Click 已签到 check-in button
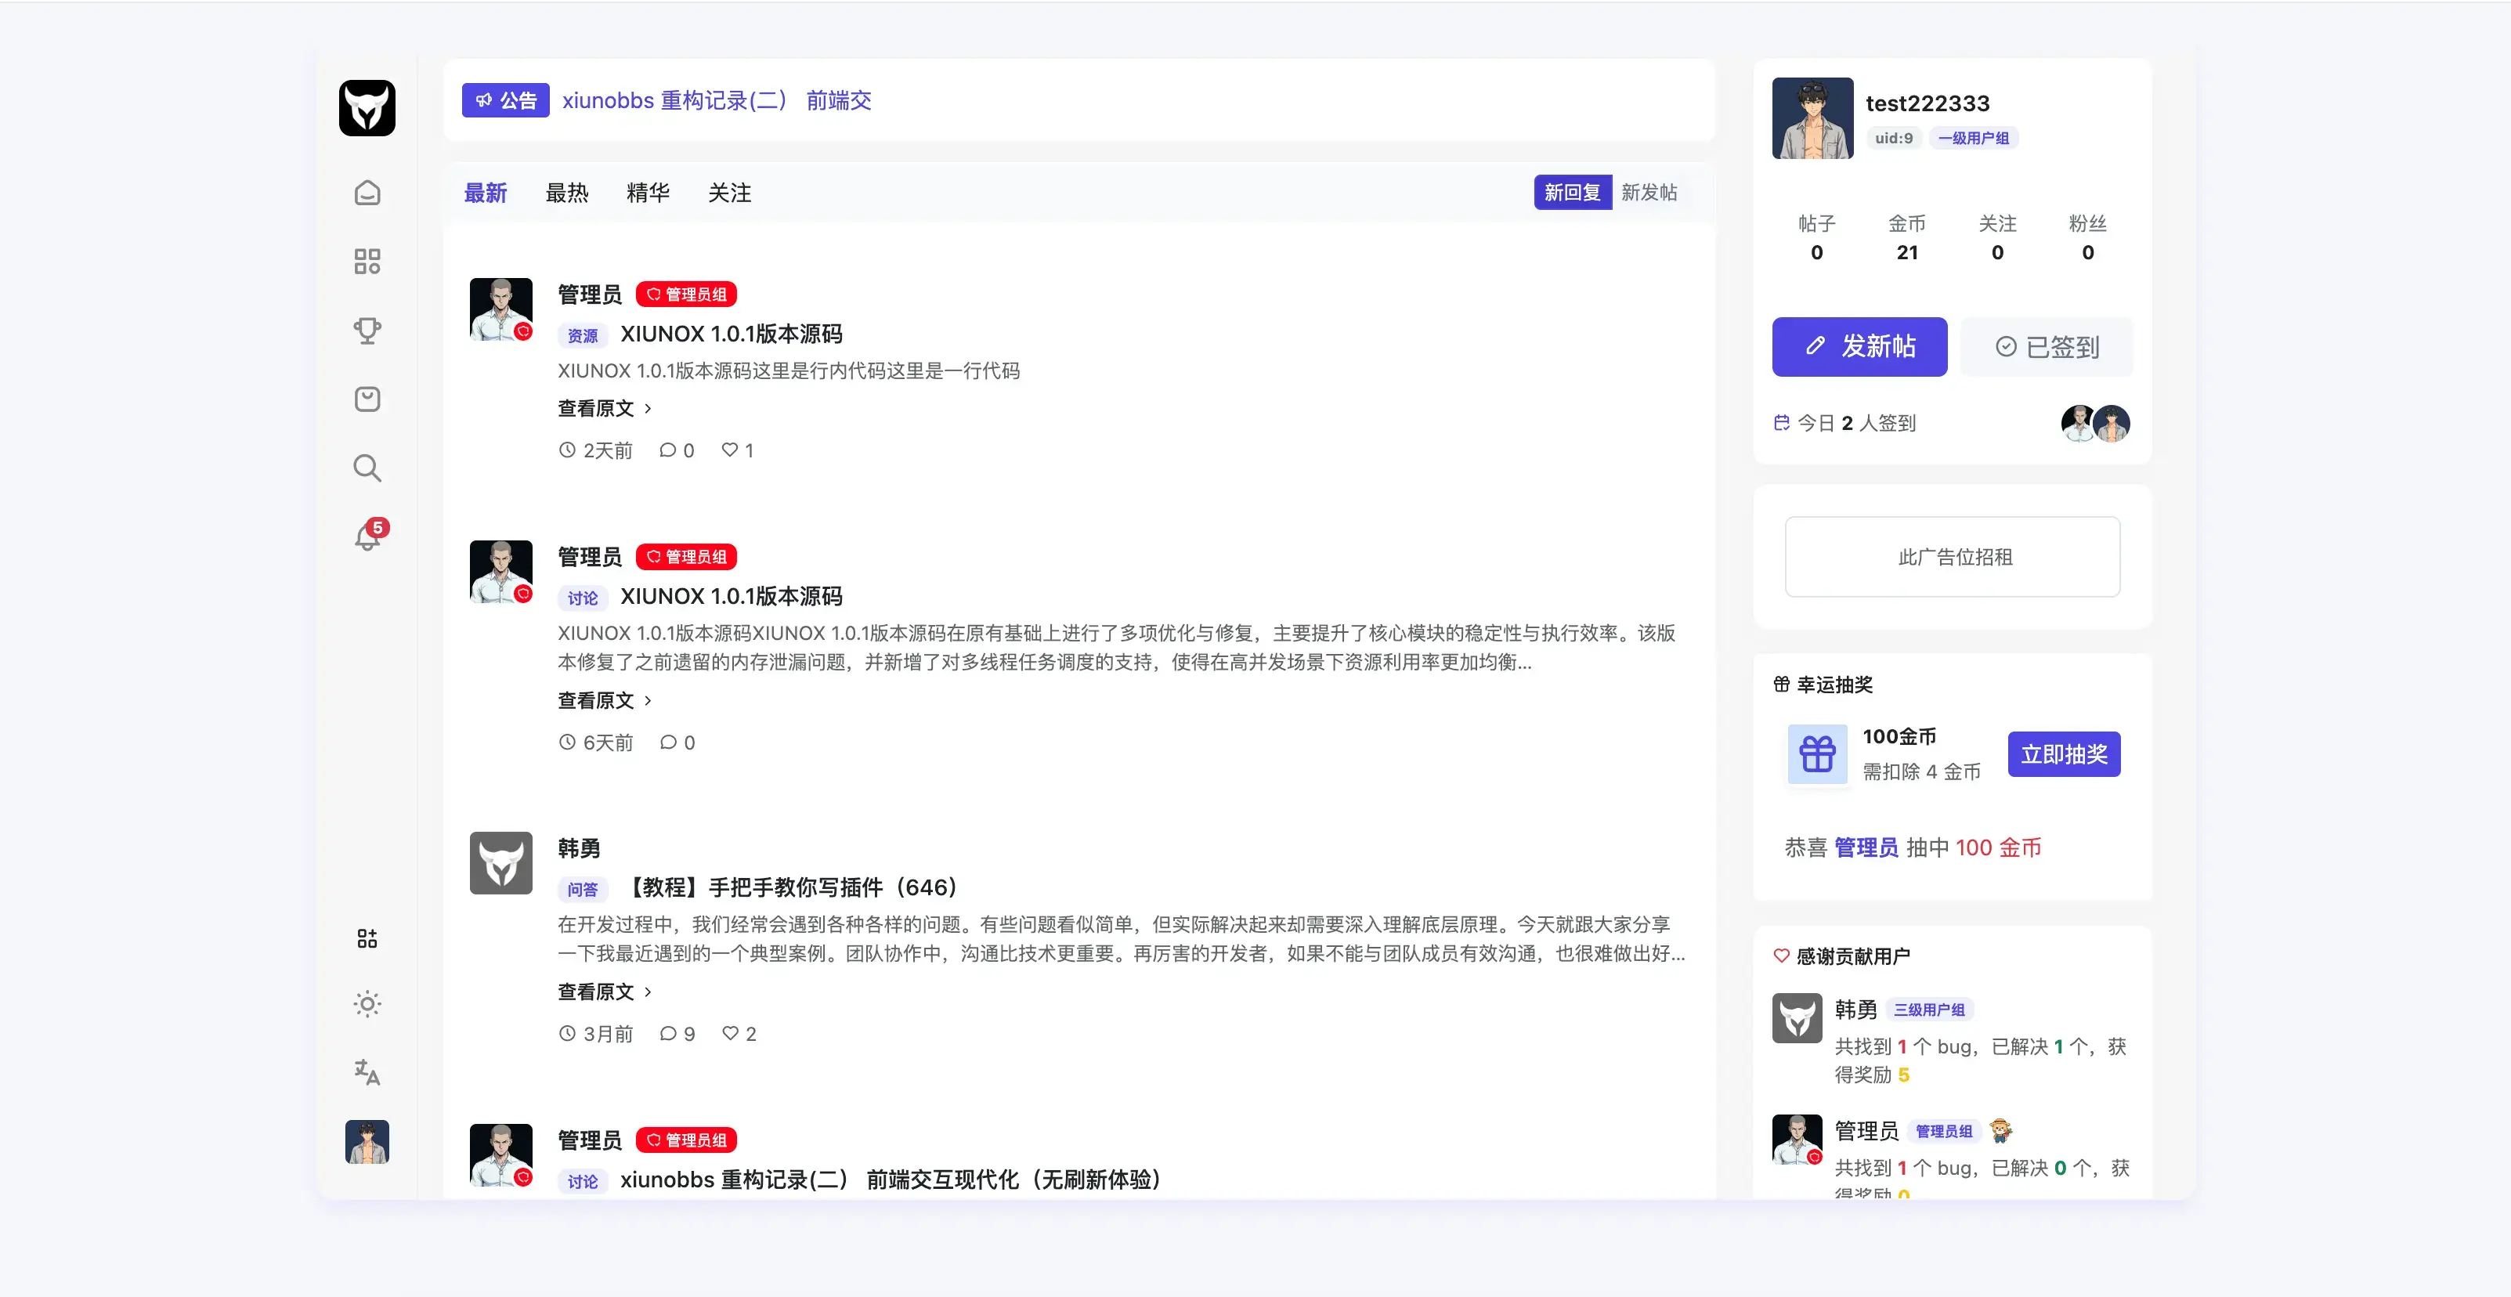The width and height of the screenshot is (2511, 1297). tap(2047, 347)
